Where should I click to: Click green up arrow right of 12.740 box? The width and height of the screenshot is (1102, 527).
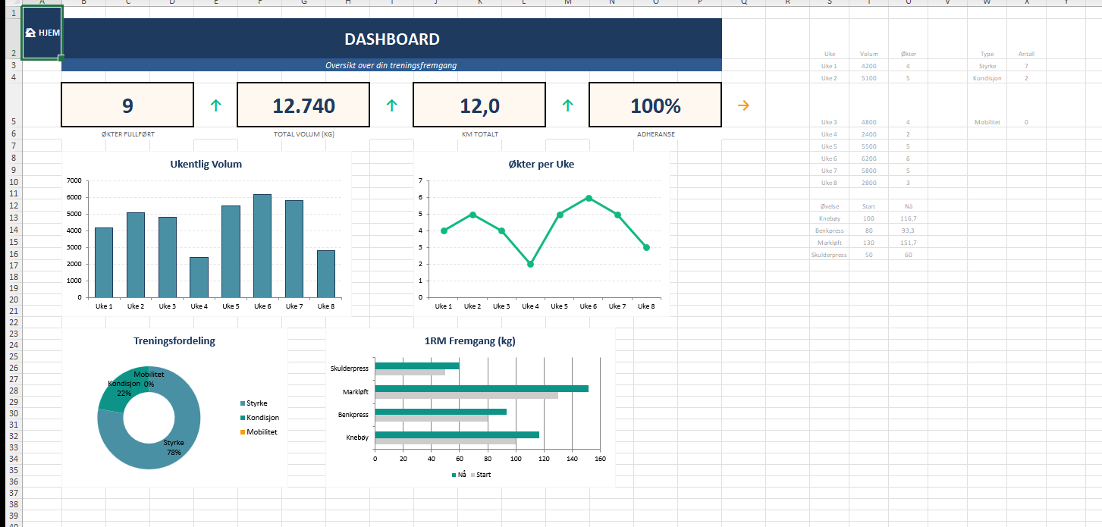[x=391, y=105]
